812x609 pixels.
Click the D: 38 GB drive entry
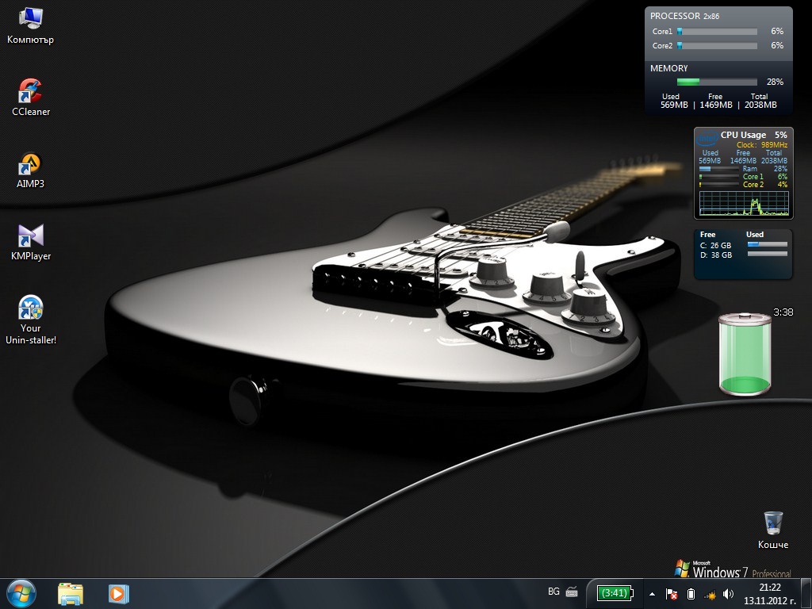pyautogui.click(x=716, y=255)
